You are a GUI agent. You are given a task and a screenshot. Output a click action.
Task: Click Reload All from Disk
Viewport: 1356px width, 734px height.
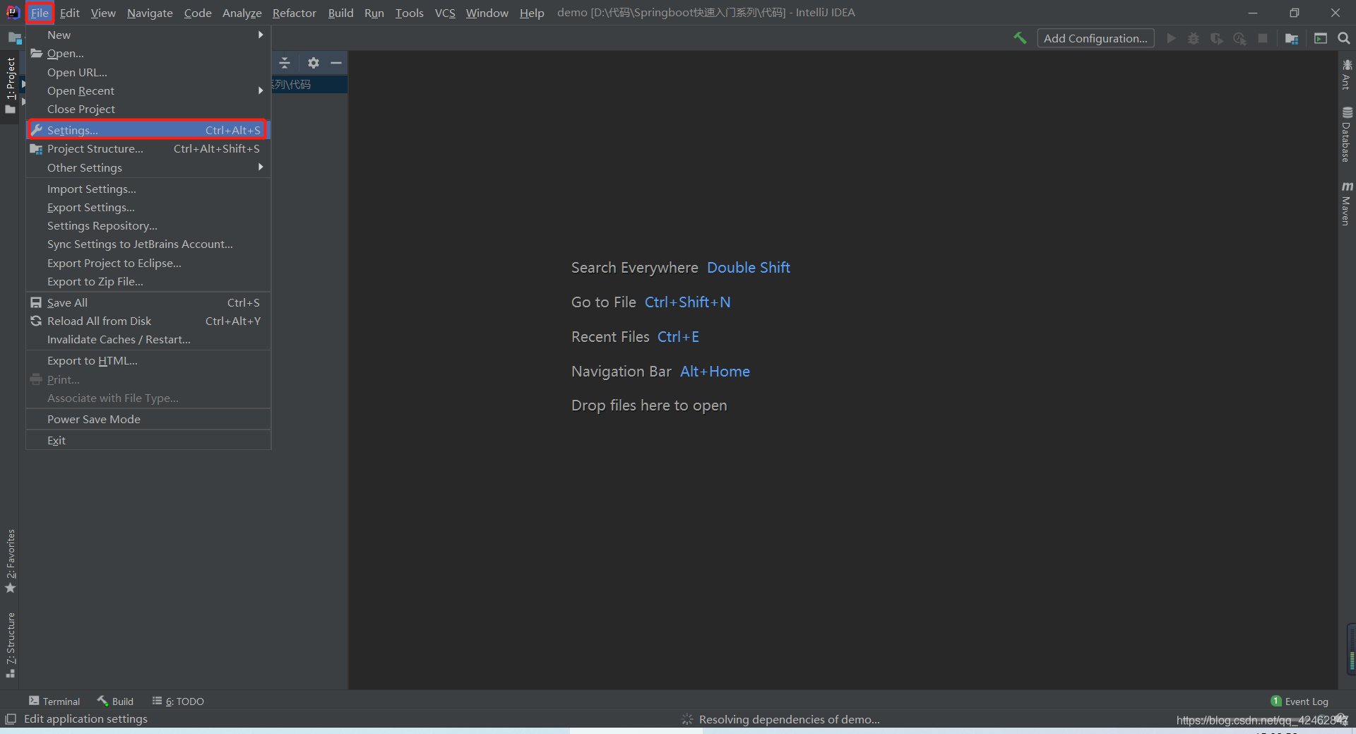point(148,321)
